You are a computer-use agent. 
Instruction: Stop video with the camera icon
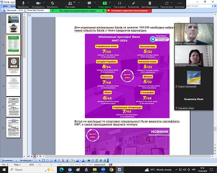coord(38,4)
